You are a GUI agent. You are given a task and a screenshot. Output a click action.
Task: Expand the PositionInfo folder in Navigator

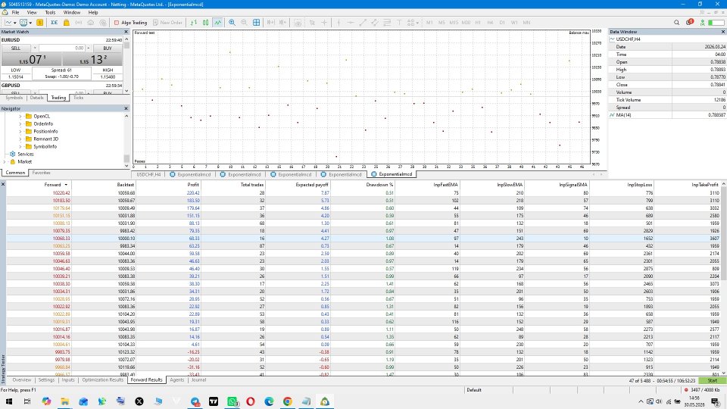tap(20, 131)
